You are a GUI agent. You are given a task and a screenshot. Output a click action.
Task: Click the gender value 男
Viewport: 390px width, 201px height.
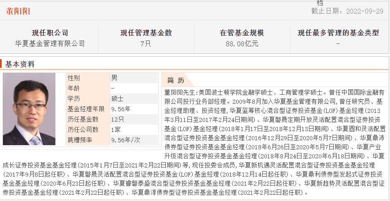tap(114, 78)
